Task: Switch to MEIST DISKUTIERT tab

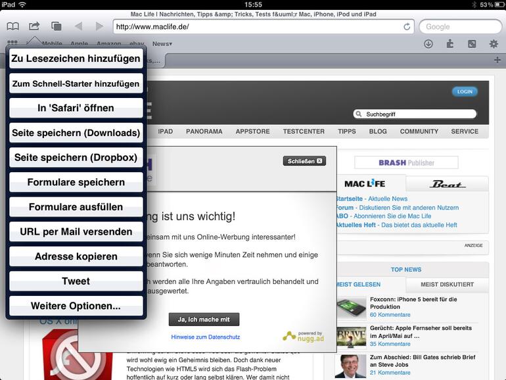Action: point(448,285)
